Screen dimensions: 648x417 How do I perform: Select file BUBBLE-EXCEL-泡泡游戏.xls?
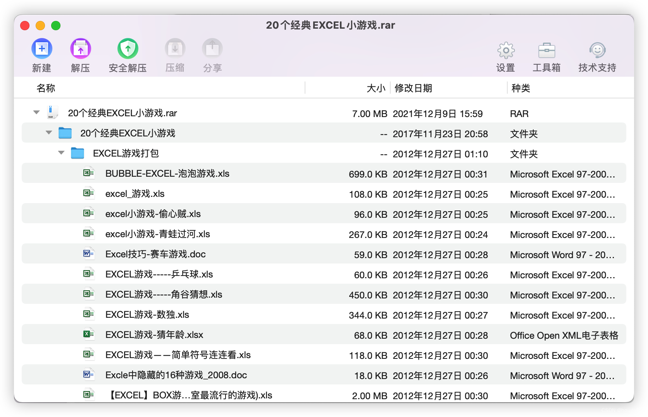point(167,173)
